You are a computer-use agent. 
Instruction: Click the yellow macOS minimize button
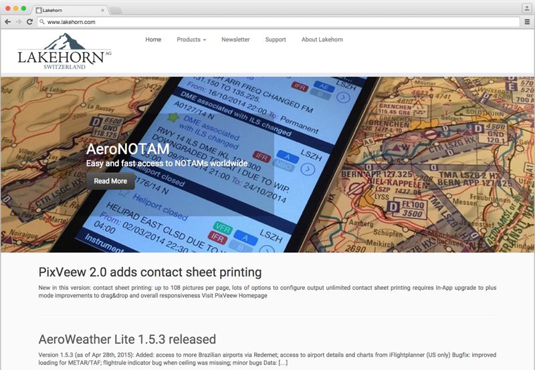click(x=15, y=9)
